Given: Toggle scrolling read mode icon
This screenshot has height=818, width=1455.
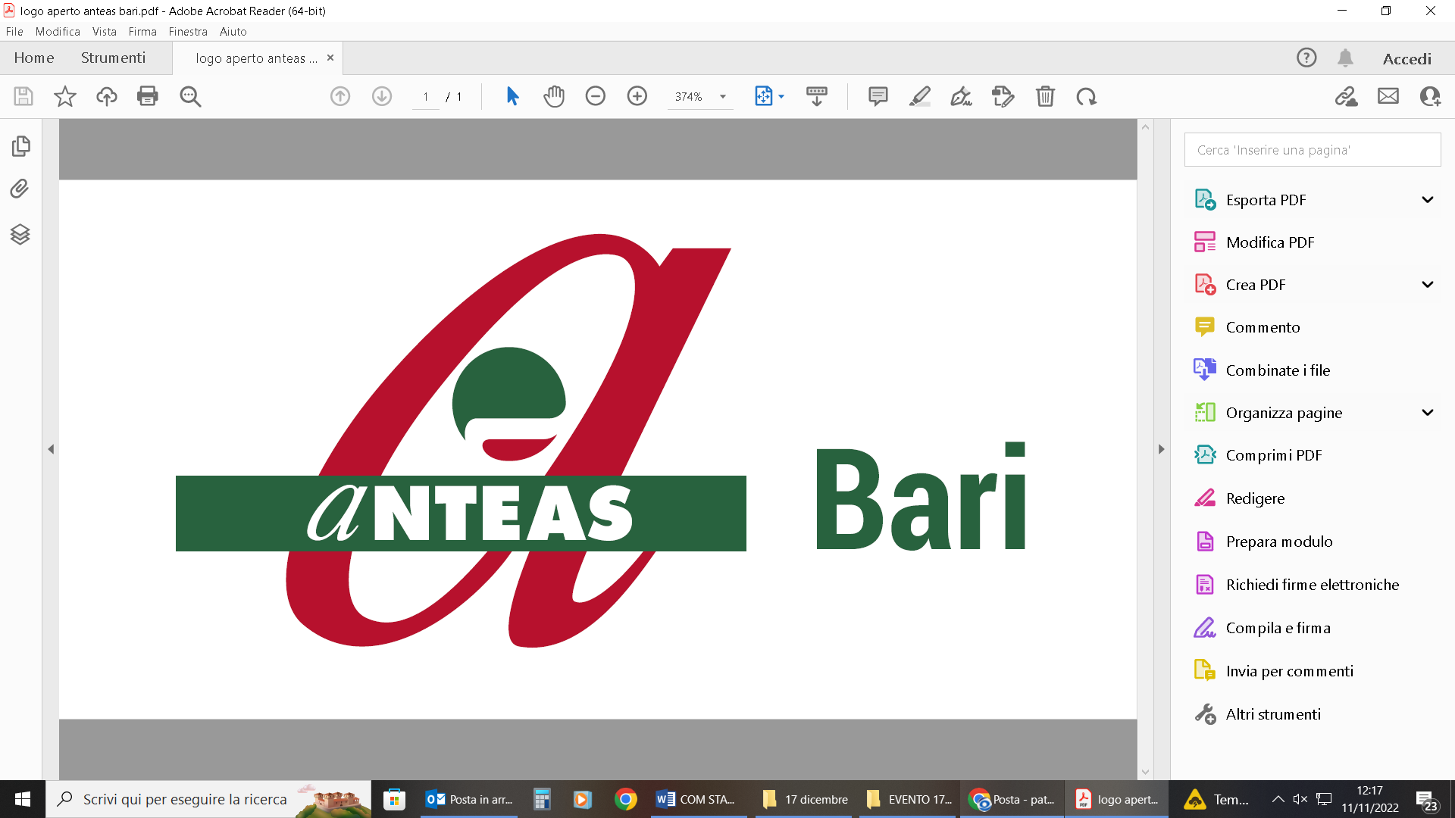Looking at the screenshot, I should [817, 96].
